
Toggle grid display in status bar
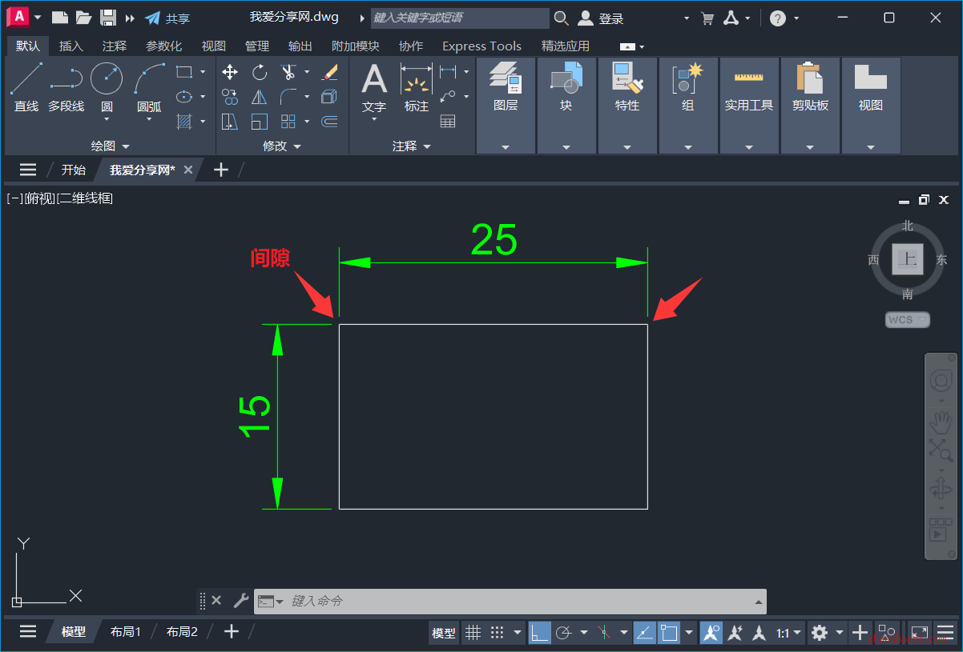point(473,633)
